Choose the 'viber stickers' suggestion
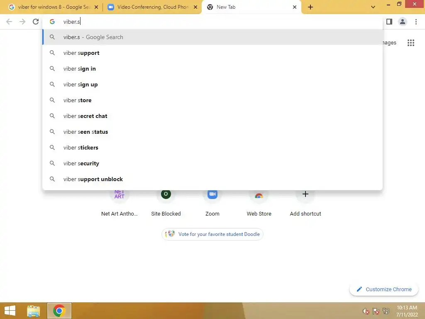Viewport: 425px width, 319px height. 212,147
